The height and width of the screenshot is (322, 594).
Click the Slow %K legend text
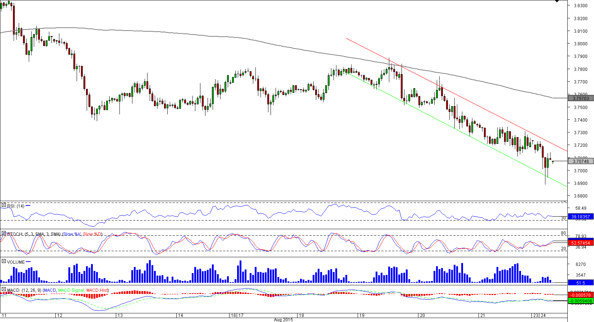pyautogui.click(x=72, y=234)
